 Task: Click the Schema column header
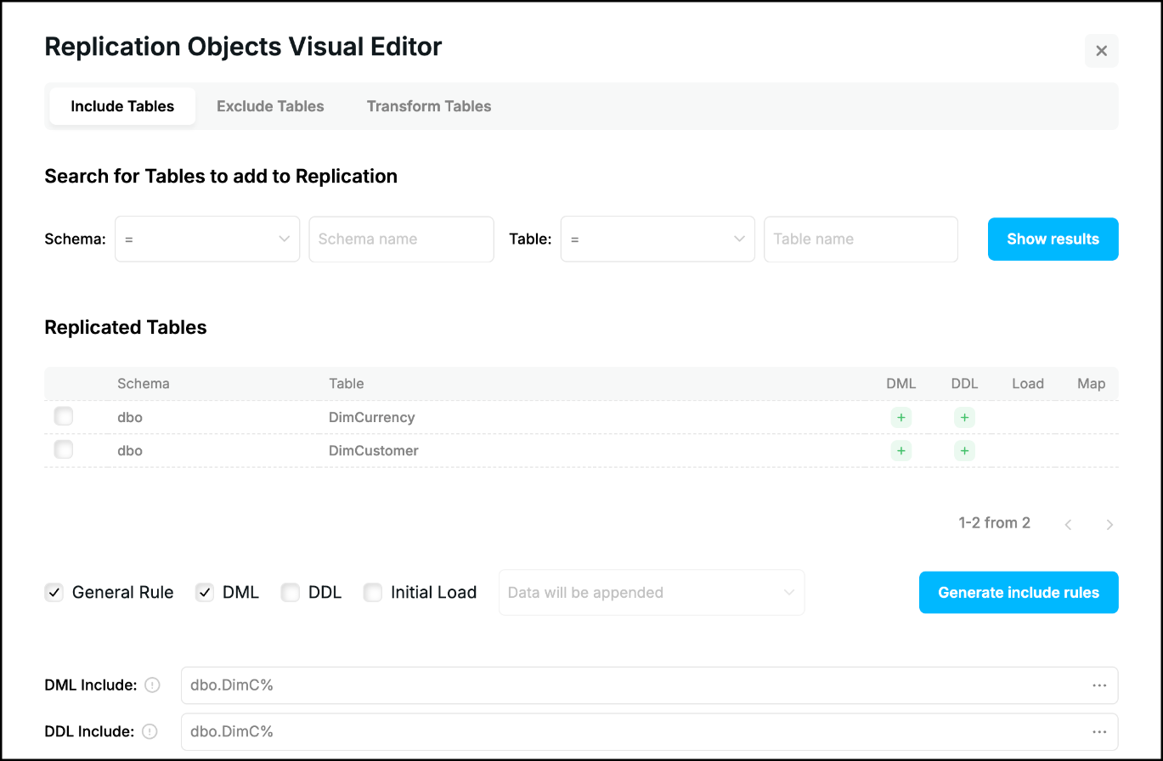click(x=144, y=384)
